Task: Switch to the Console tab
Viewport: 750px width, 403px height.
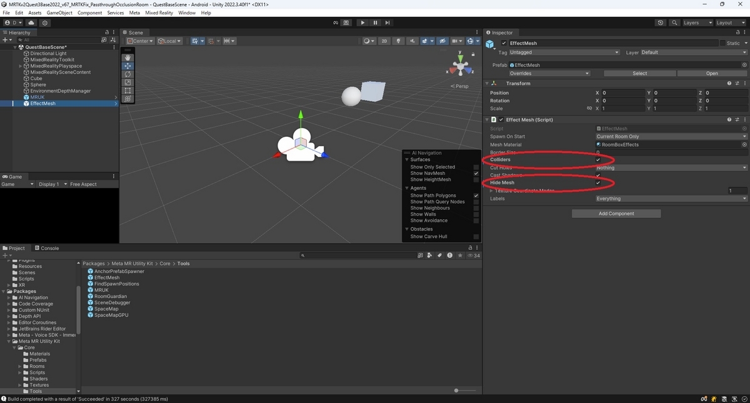Action: point(47,248)
